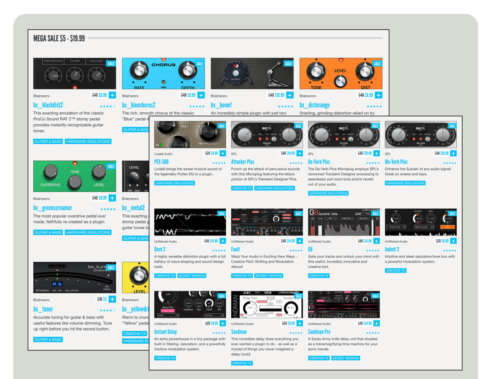492x379 pixels.
Task: Open the bx_blackdist2 product thumbnail
Action: point(74,73)
